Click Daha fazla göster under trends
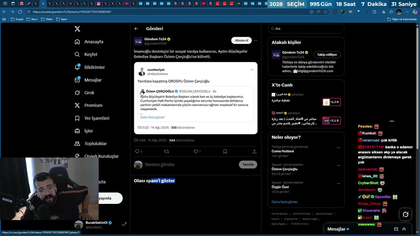 [284, 202]
